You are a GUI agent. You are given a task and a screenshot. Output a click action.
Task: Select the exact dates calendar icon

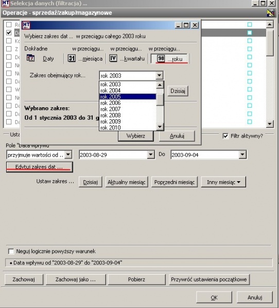[x=30, y=58]
